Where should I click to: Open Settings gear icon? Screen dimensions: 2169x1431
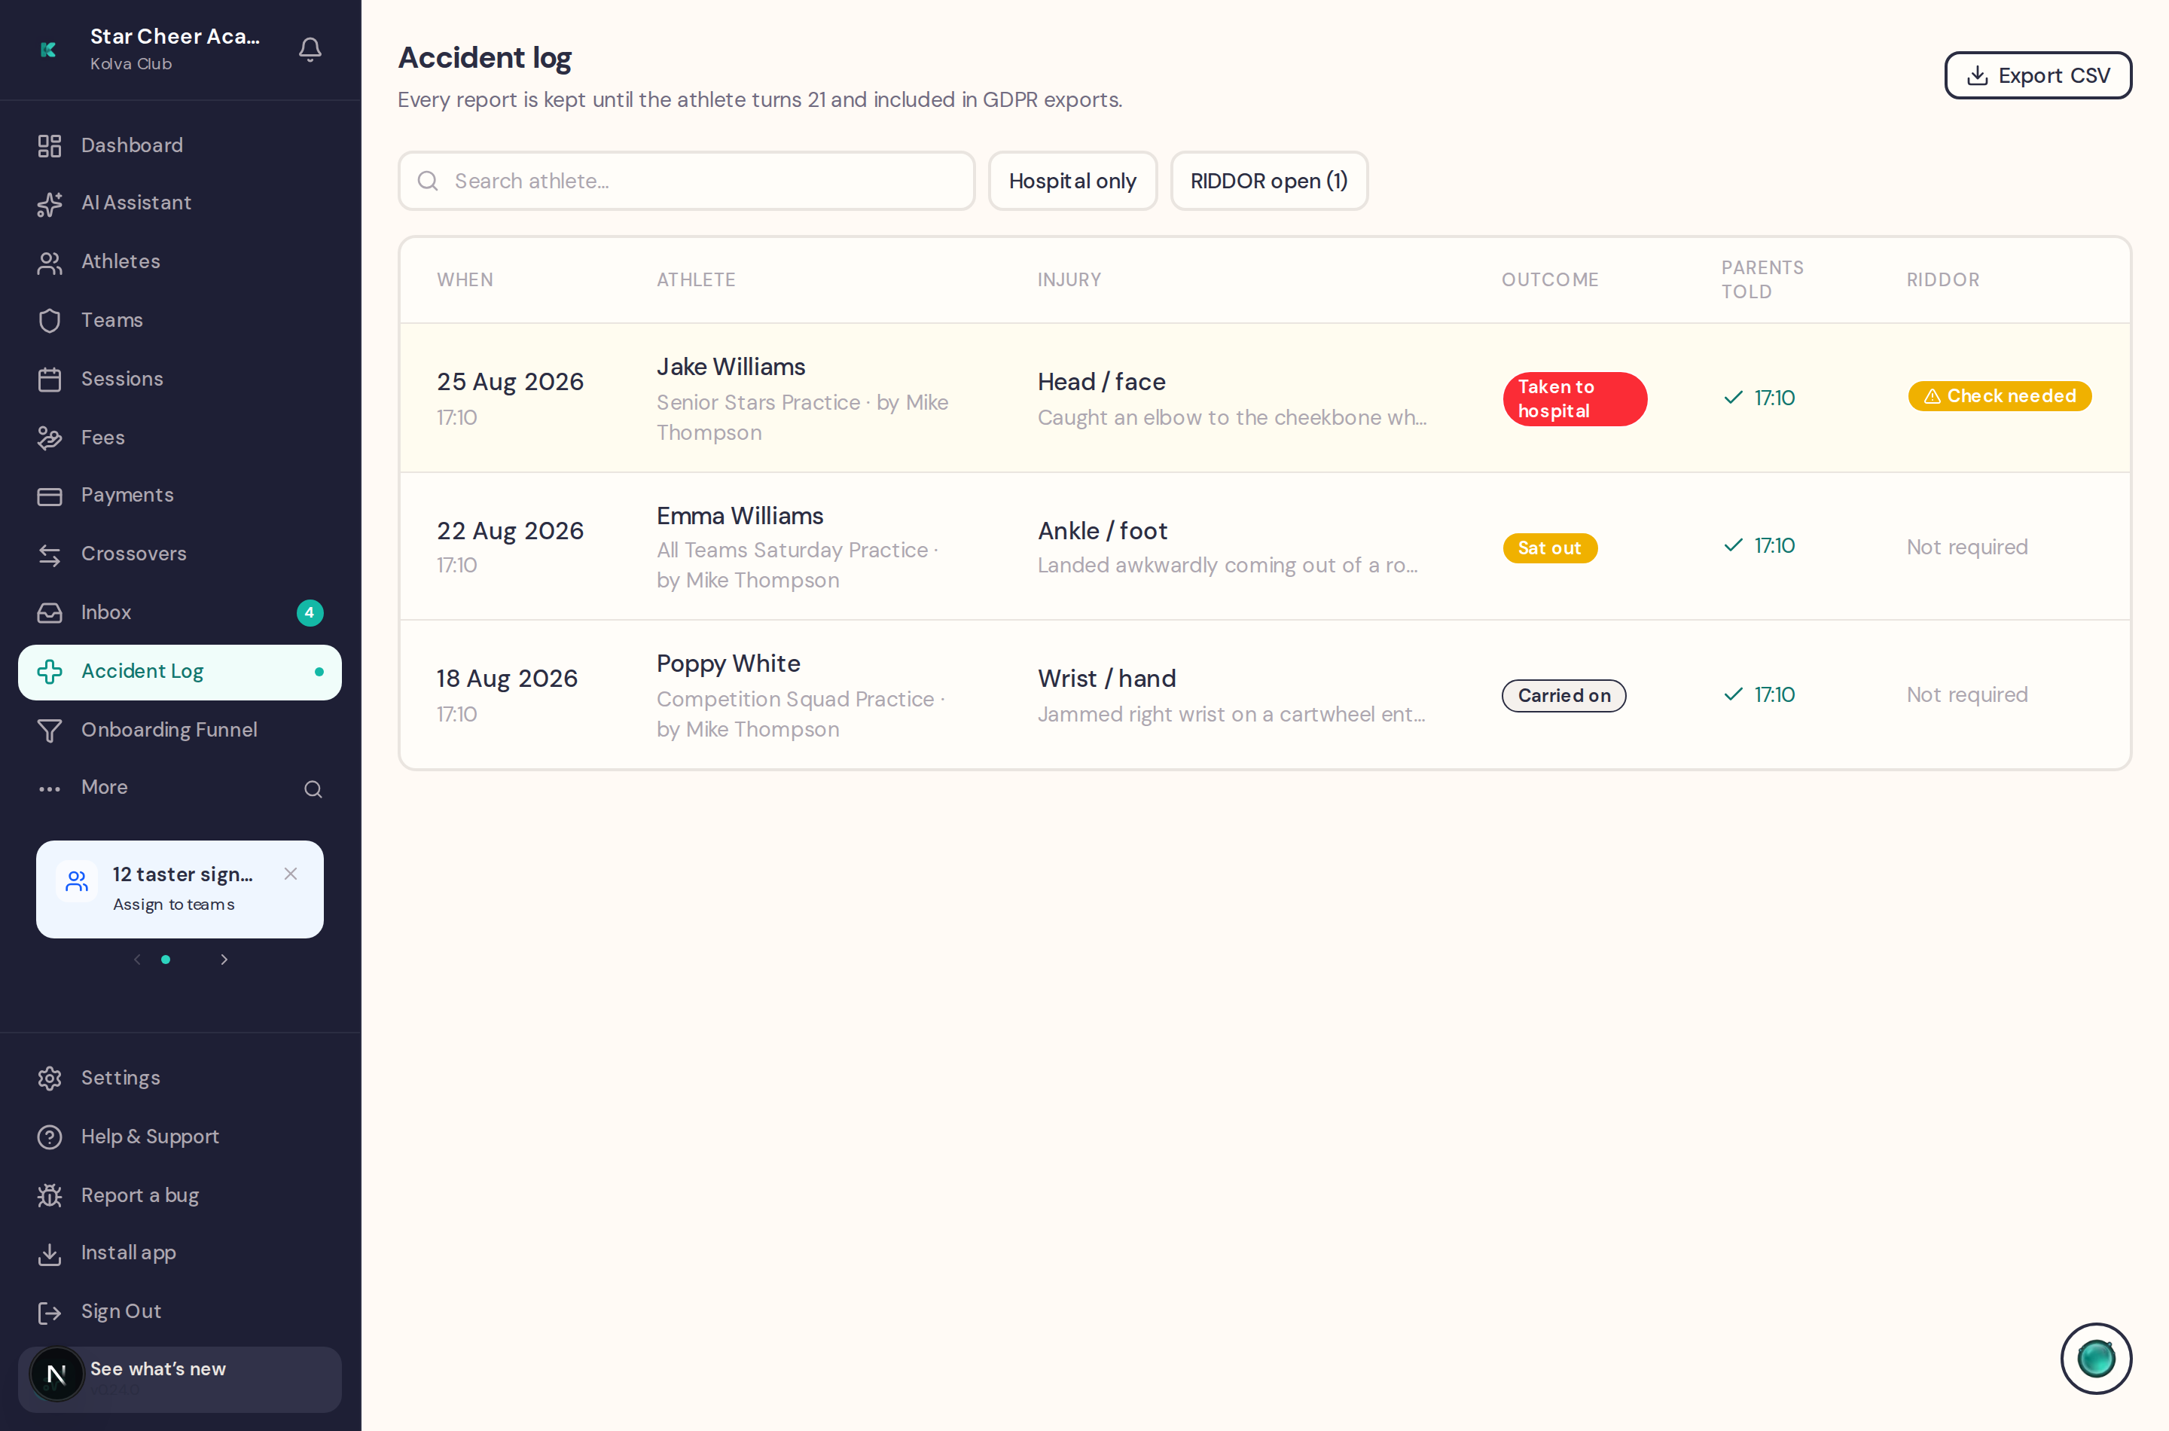coord(49,1078)
